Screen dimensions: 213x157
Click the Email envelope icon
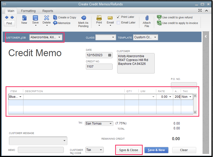click(110, 18)
